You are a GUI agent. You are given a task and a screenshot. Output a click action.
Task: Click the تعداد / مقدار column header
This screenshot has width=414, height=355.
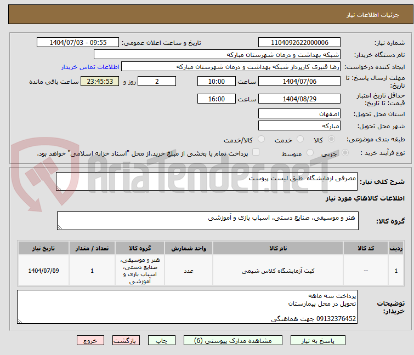92,248
